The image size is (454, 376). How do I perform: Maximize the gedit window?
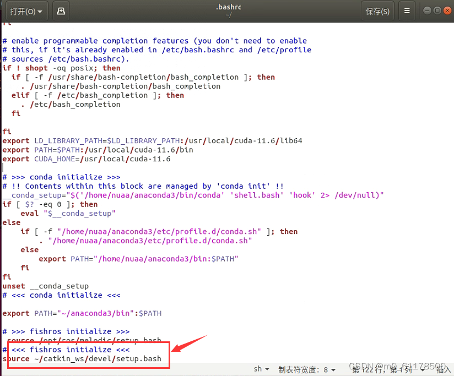[437, 10]
